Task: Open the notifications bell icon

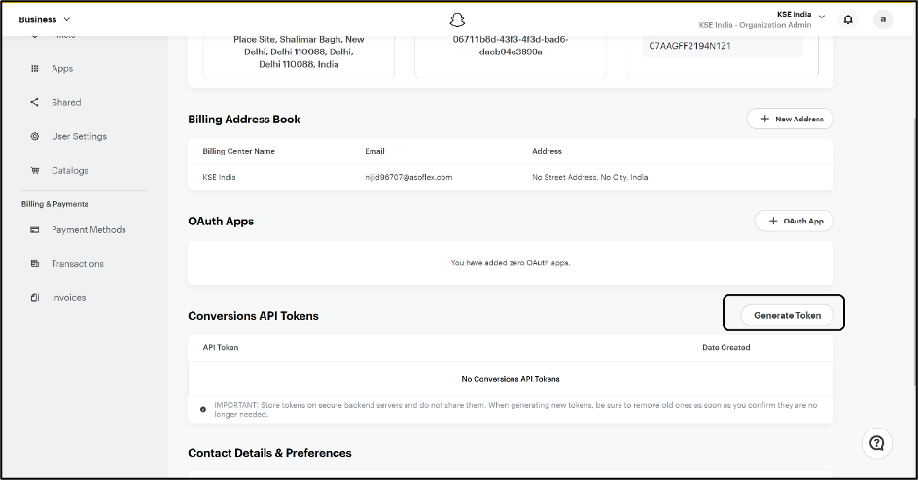Action: click(848, 19)
